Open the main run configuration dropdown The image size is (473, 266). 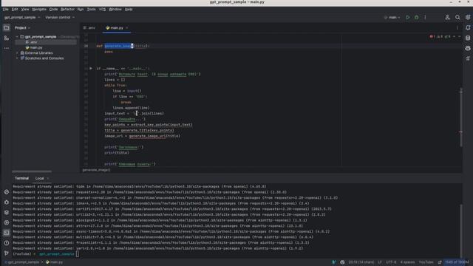click(392, 18)
